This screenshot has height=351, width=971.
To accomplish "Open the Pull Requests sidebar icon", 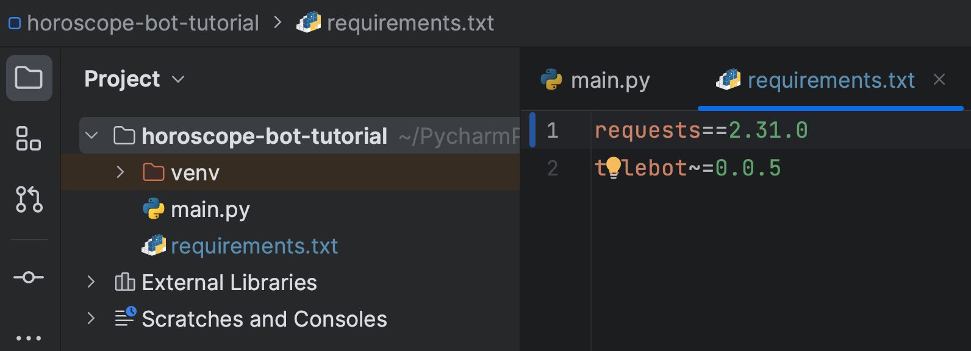I will click(x=29, y=200).
